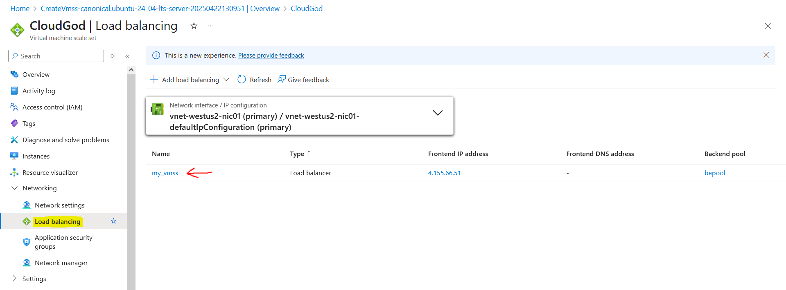Open Diagnose and solve problems
Image resolution: width=786 pixels, height=290 pixels.
click(66, 140)
